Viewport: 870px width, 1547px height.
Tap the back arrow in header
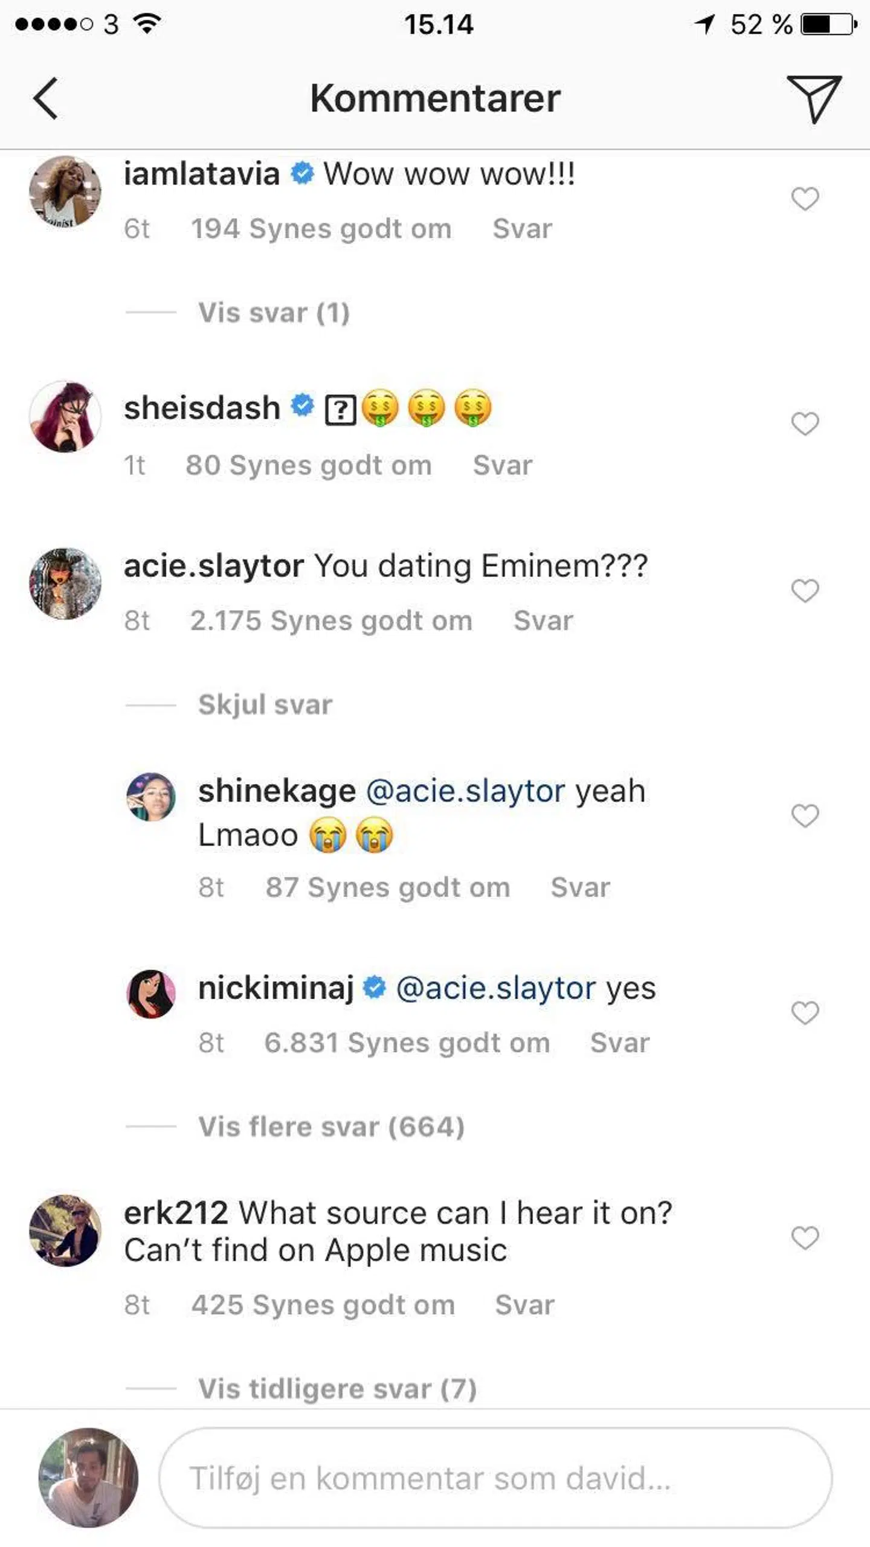[x=46, y=98]
